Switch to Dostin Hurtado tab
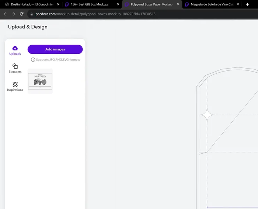This screenshot has height=209, width=258. tap(32, 4)
